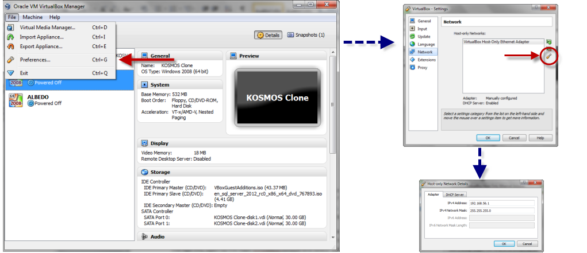Click Help in the Settings dialog

tap(540, 138)
